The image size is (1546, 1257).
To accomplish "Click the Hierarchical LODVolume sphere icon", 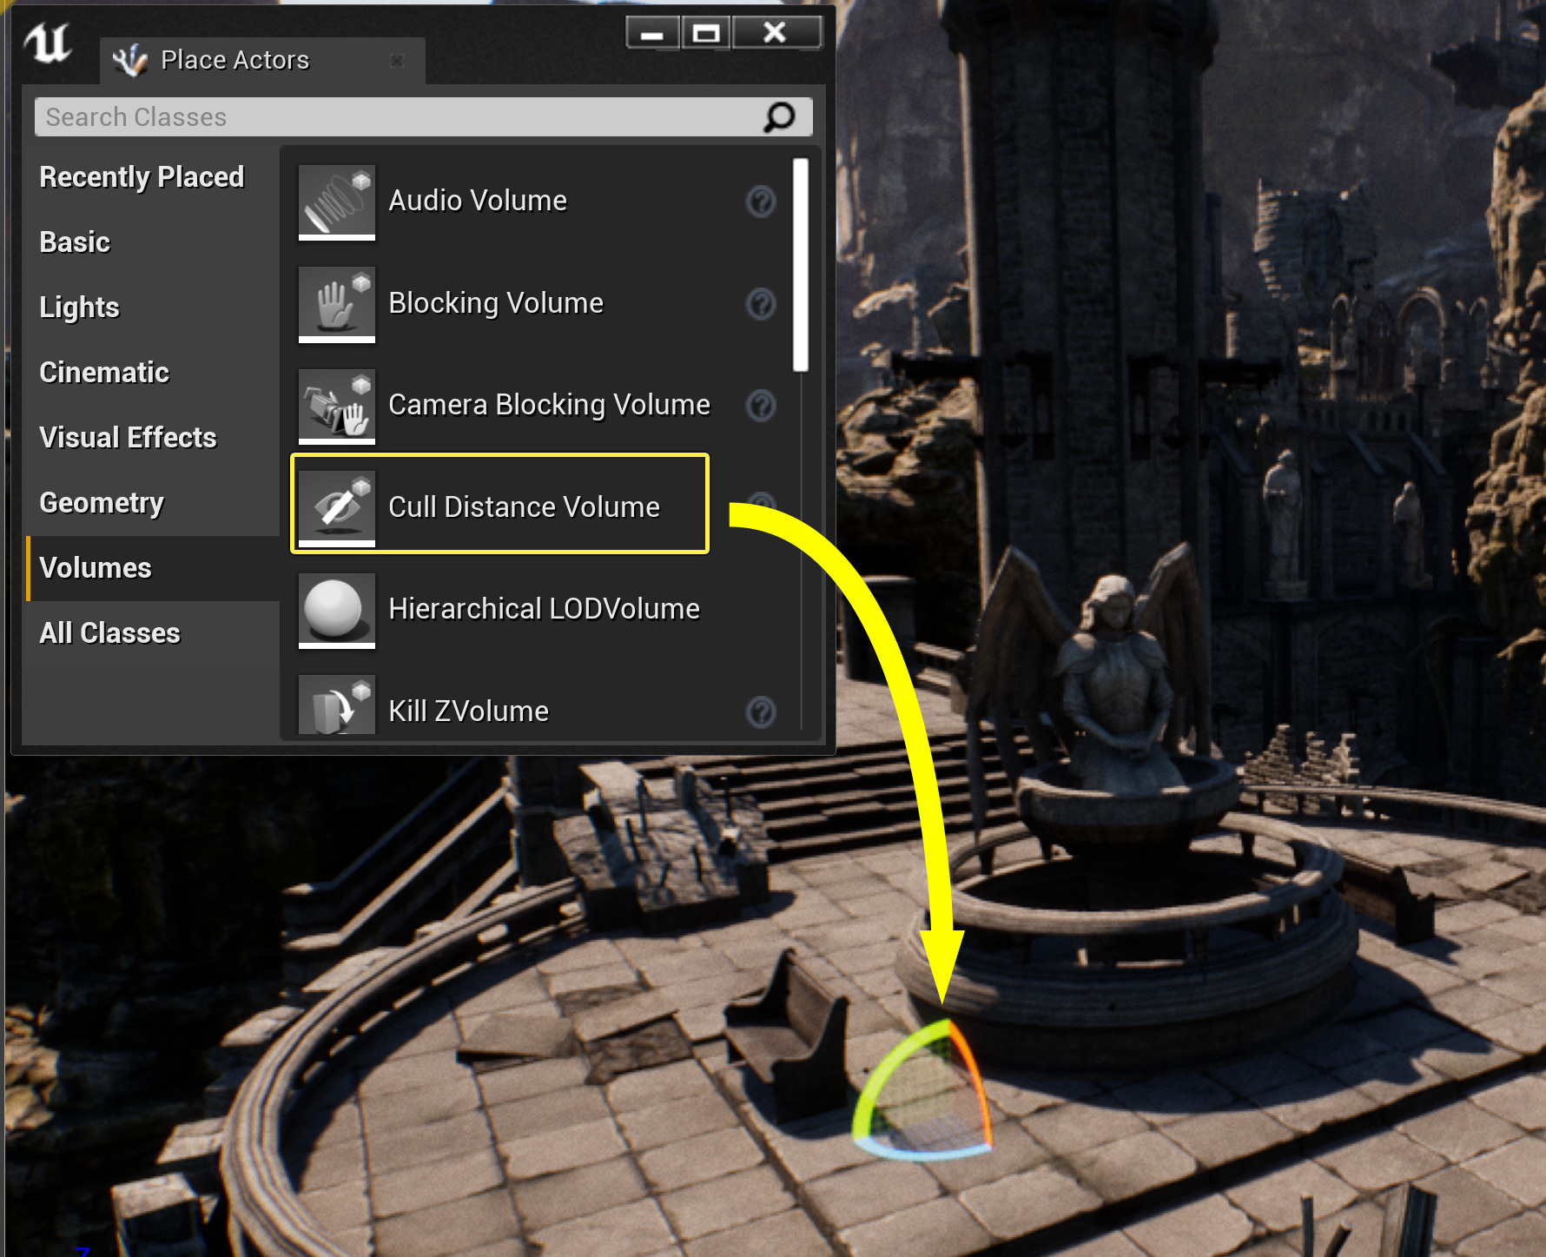I will click(337, 610).
